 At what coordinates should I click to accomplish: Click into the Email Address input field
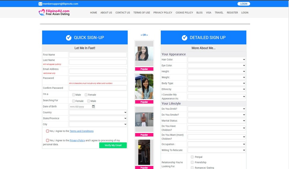98,71
